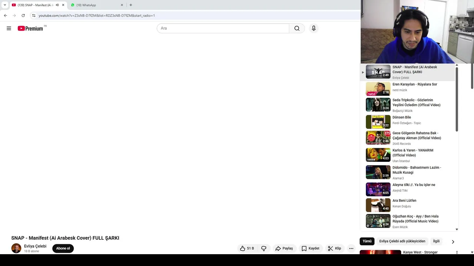
Task: Select current SNAP - Manifest playlist item
Action: (408, 72)
